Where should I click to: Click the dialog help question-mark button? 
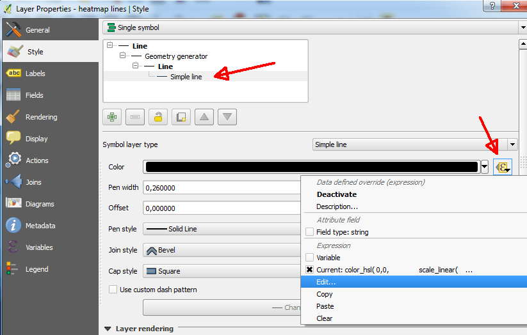492,6
